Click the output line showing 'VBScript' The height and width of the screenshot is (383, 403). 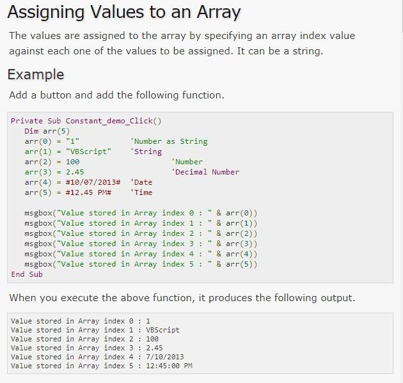95,330
